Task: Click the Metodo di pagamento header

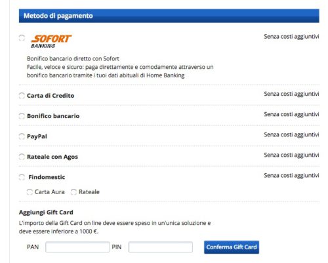Action: [x=169, y=16]
